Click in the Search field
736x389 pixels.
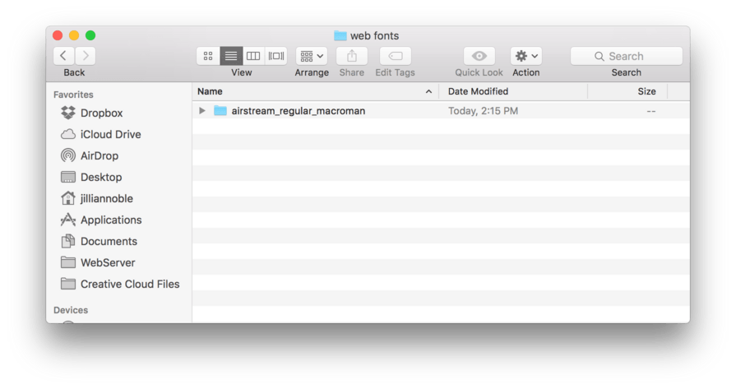click(x=626, y=56)
